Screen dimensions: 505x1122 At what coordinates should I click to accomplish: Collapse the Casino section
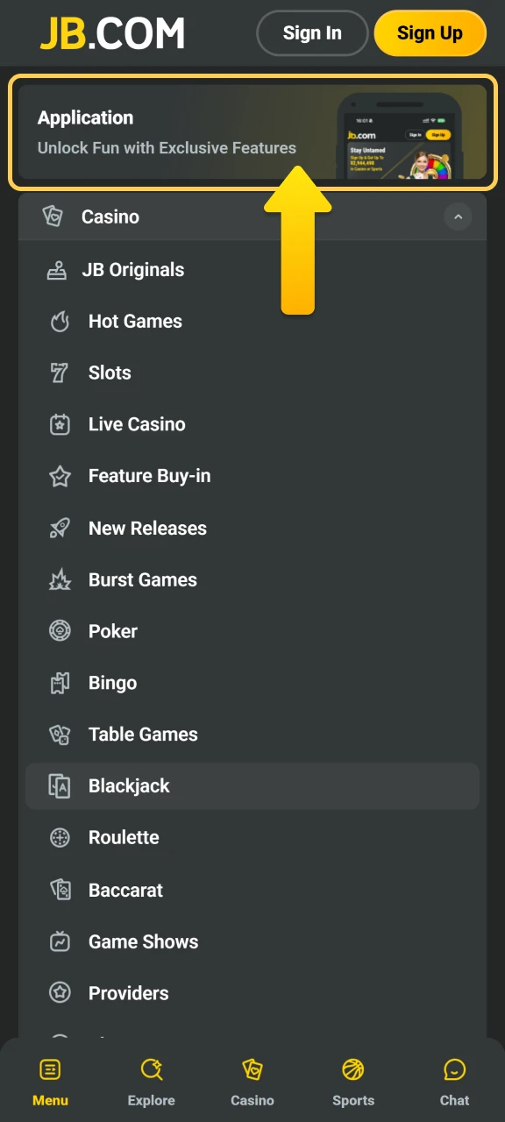458,217
